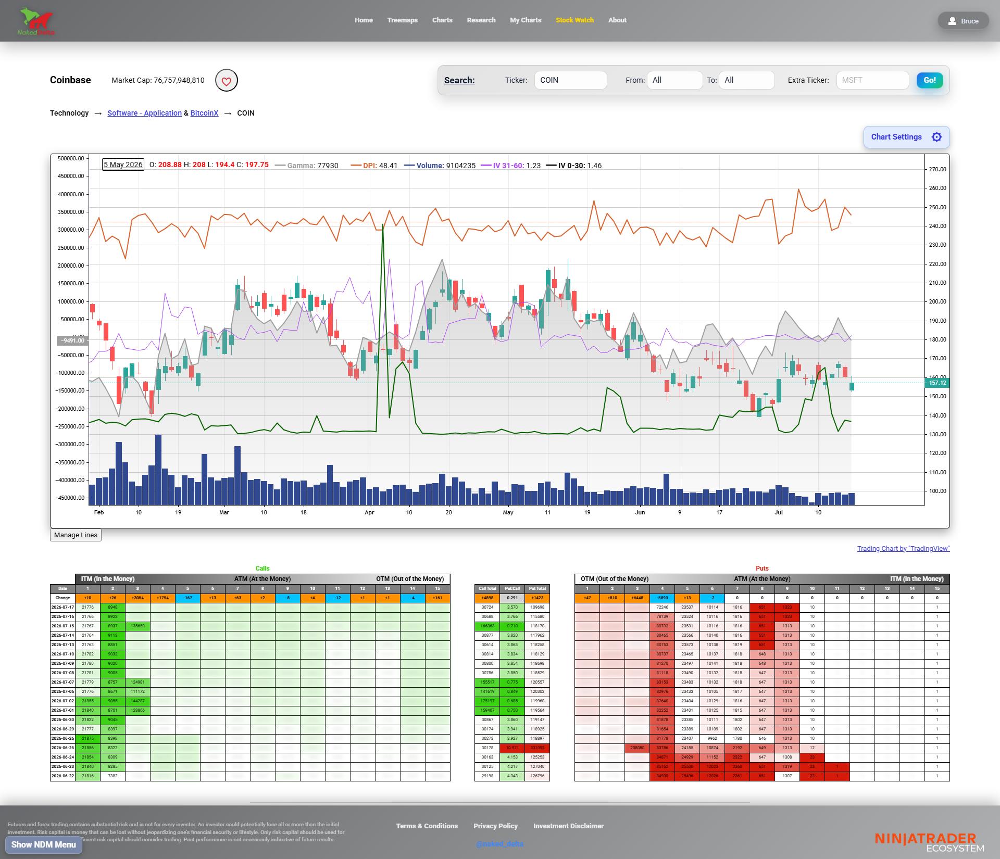The image size is (1000, 859).
Task: Visit the @naked_delta social link
Action: coord(499,844)
